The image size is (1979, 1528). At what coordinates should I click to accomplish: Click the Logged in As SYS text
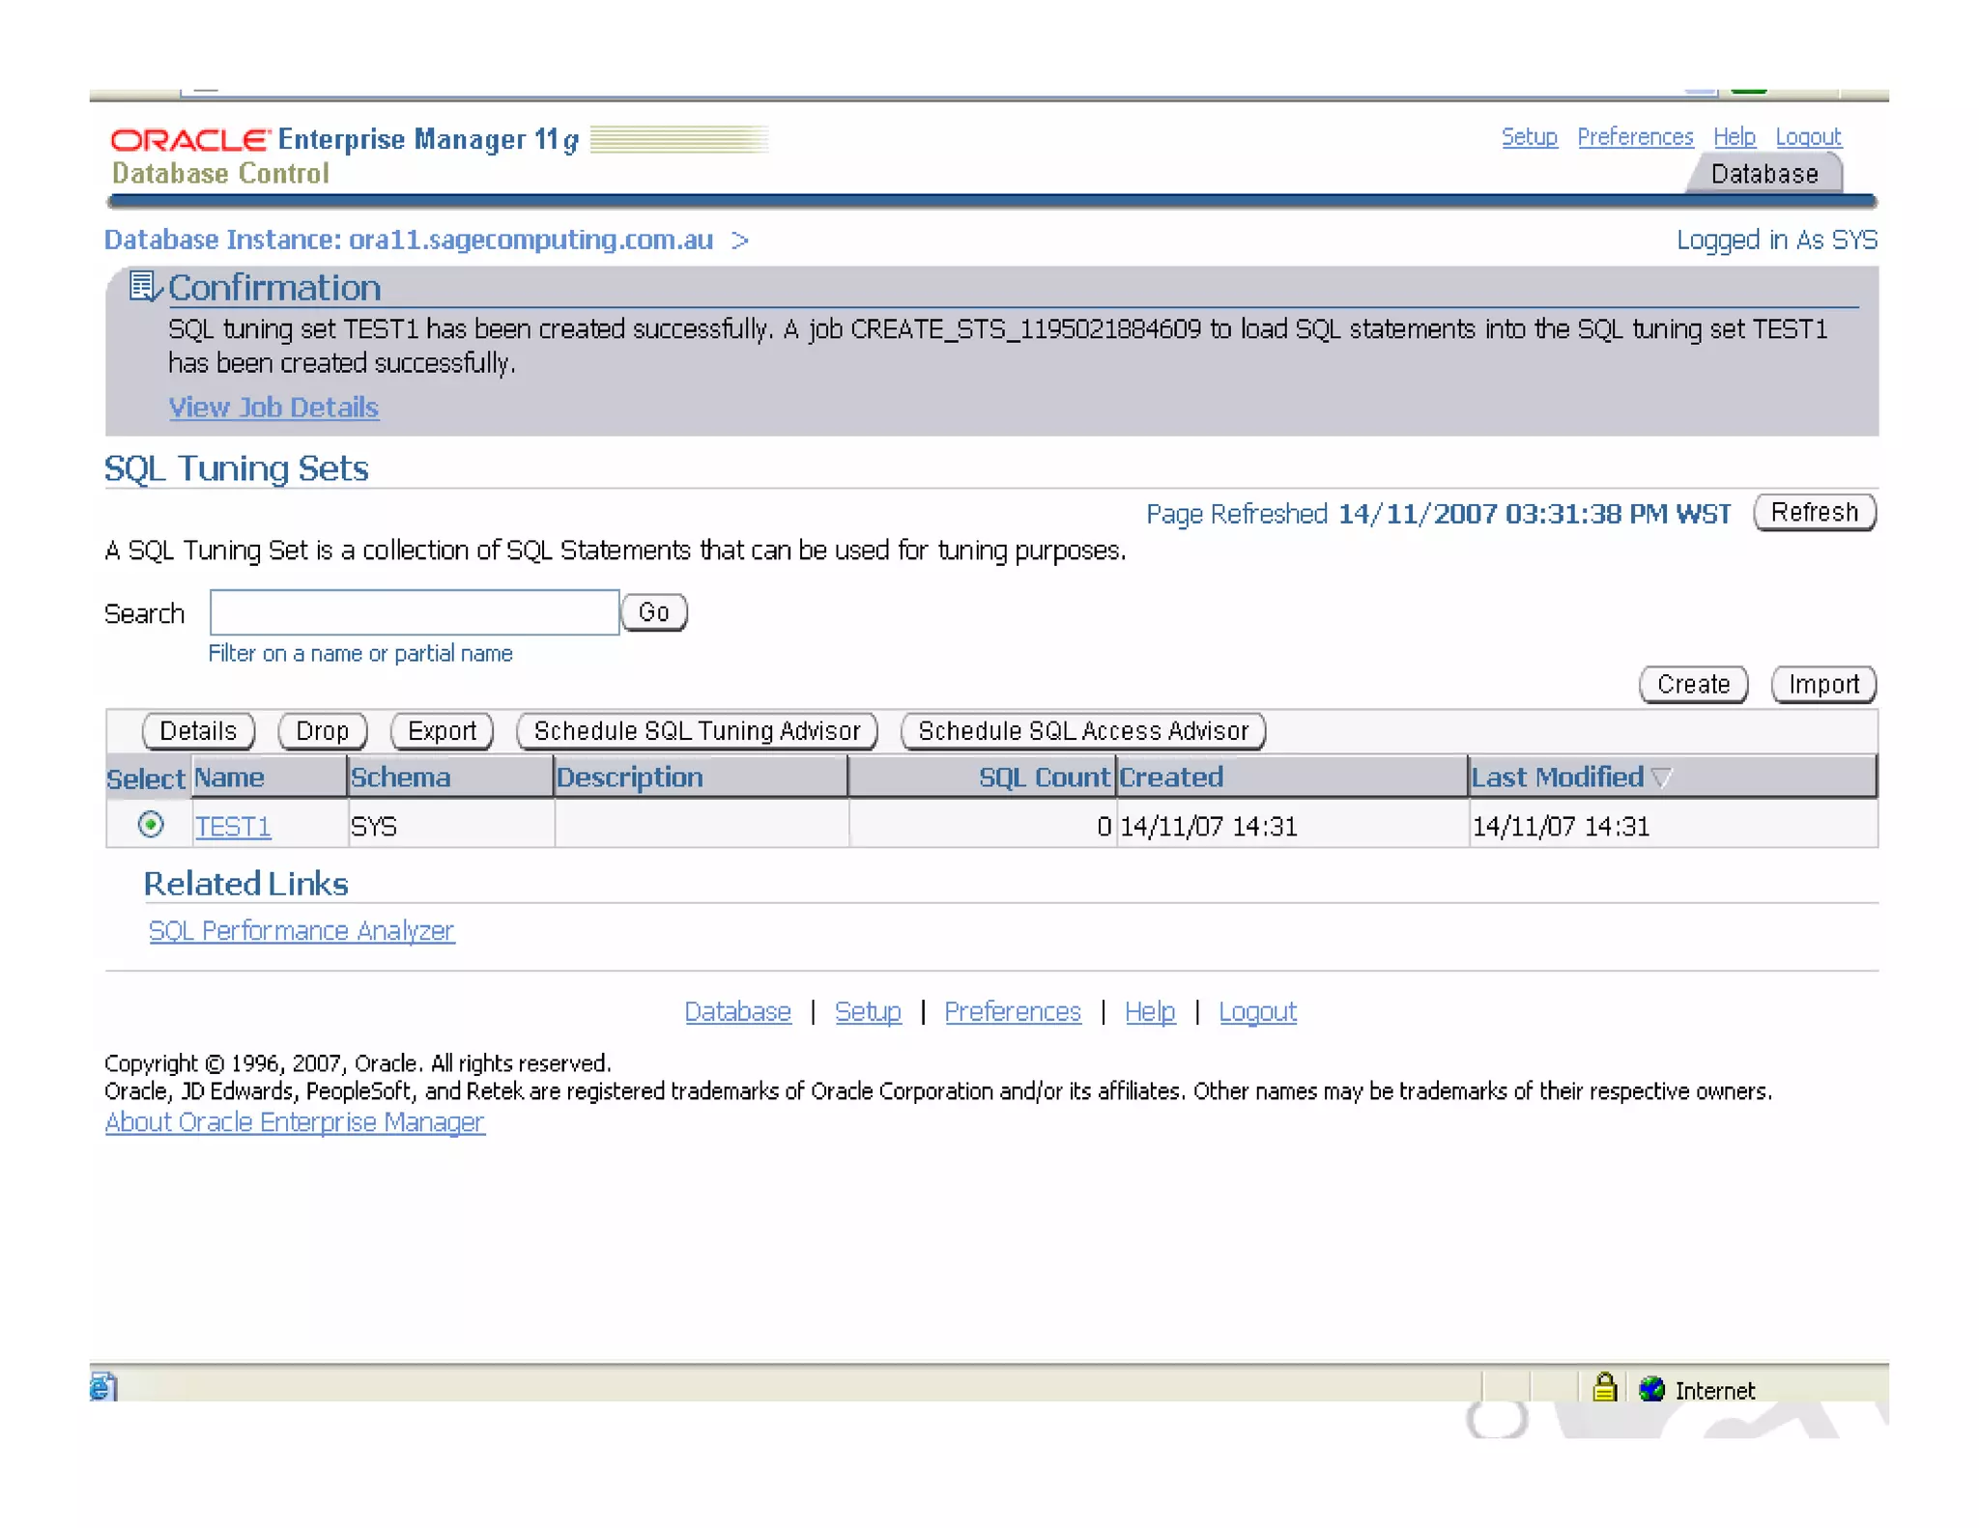(x=1776, y=241)
